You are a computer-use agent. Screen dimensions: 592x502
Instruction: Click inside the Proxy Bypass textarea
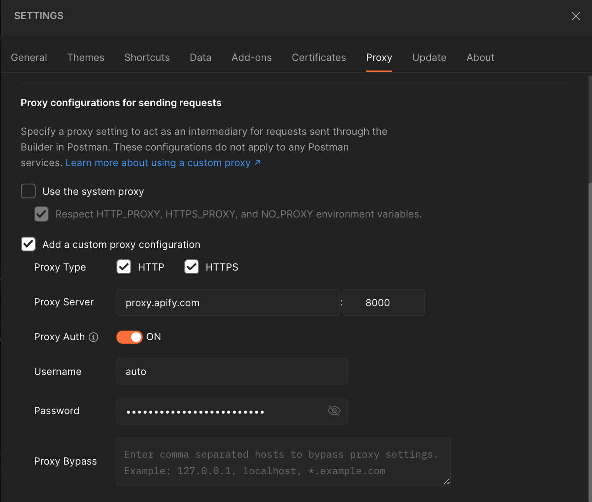[x=283, y=461]
